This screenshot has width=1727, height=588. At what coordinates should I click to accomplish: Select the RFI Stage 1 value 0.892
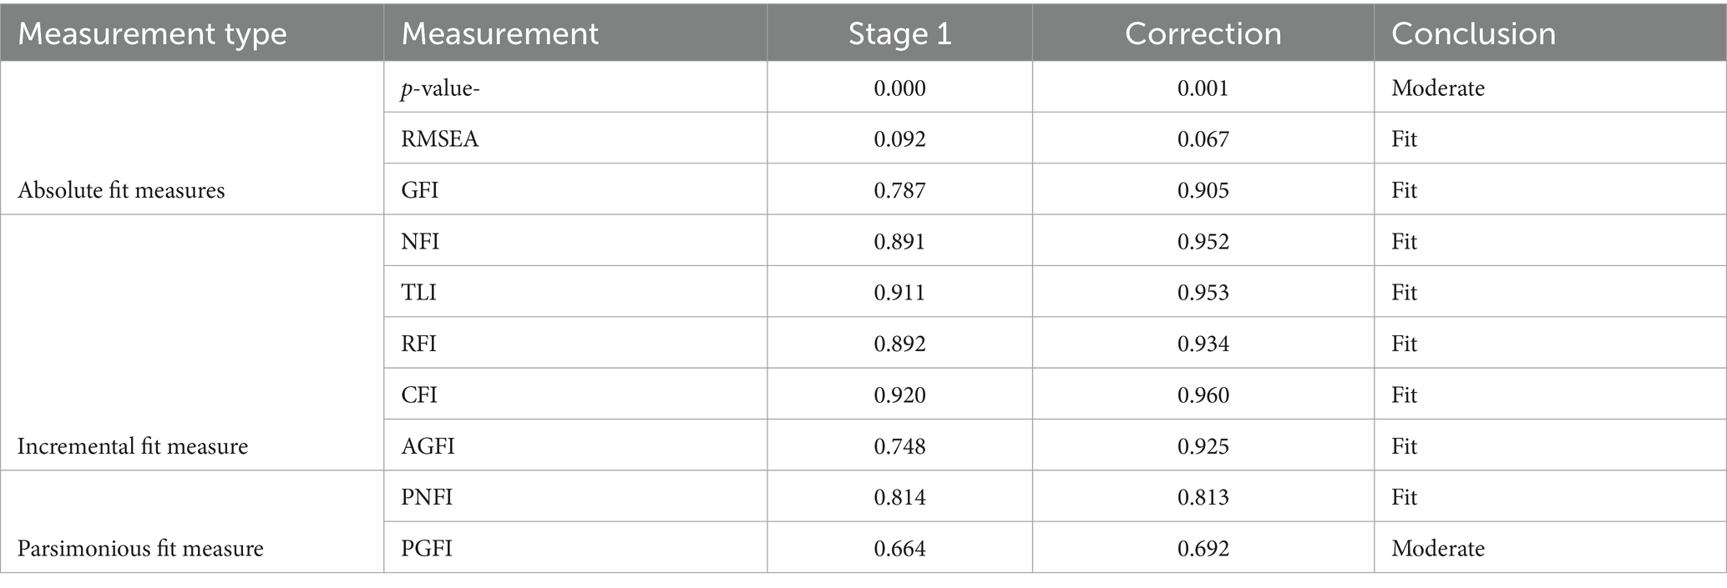899,344
